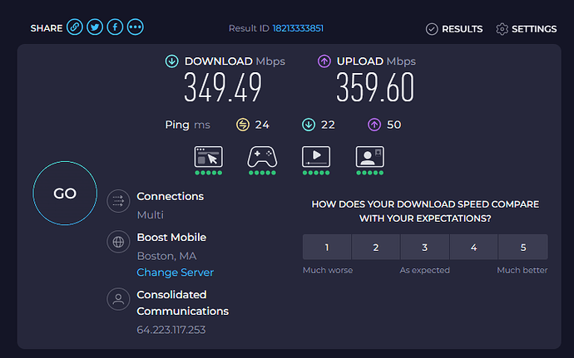This screenshot has height=358, width=574.
Task: Click the Change Server link
Action: (175, 272)
